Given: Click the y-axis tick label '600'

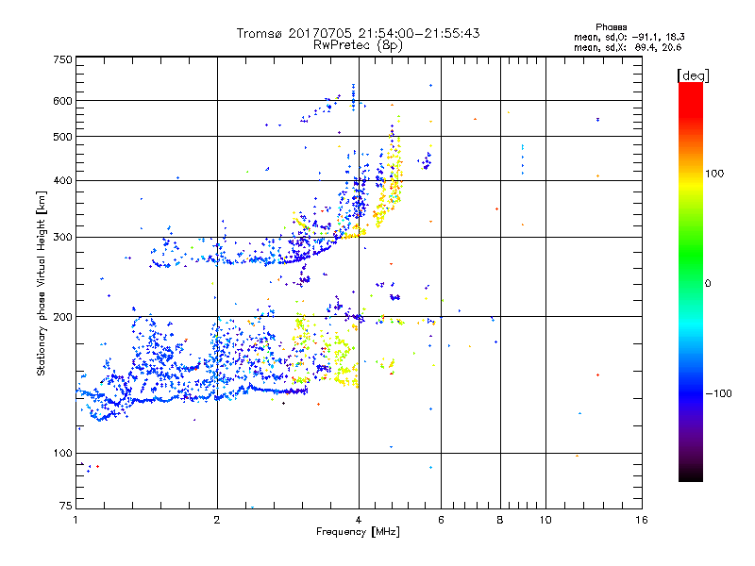Looking at the screenshot, I should click(63, 101).
